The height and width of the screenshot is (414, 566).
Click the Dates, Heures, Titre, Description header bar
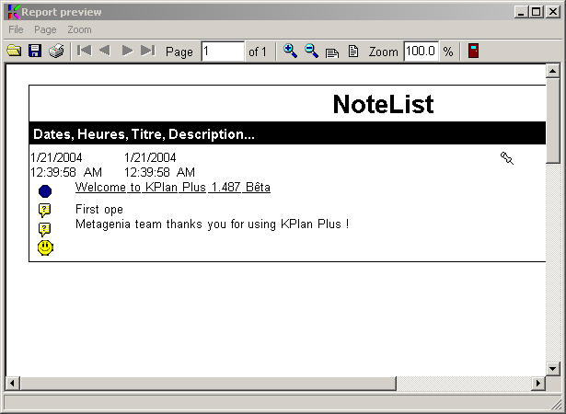click(x=287, y=133)
